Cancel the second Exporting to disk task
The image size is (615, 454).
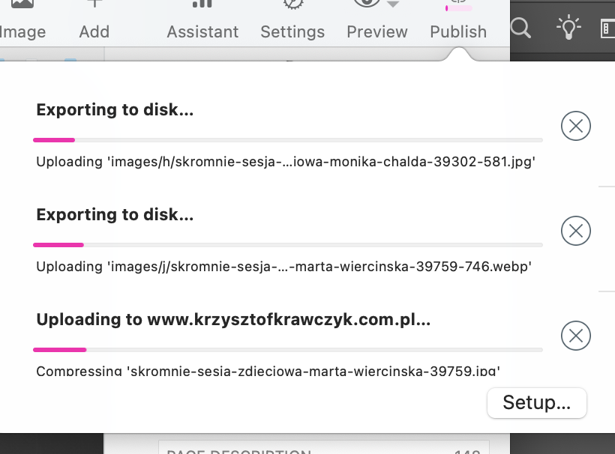[576, 231]
